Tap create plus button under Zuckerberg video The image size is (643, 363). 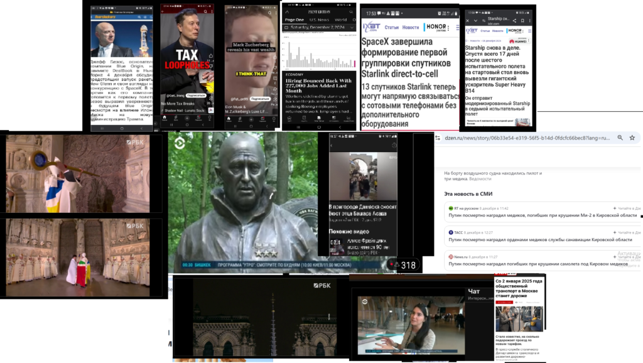click(x=251, y=119)
